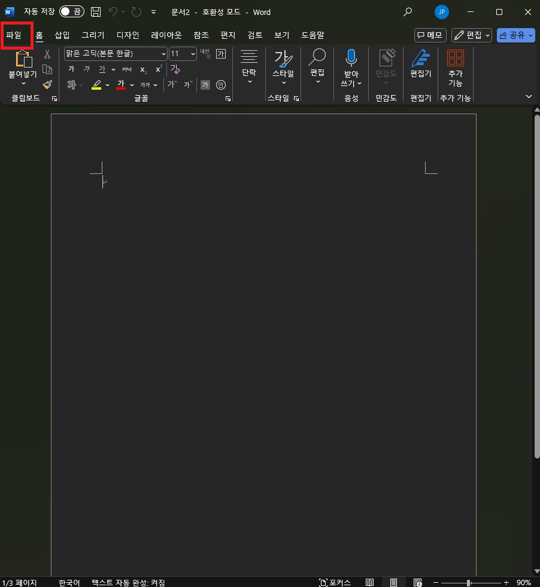
Task: Switch to Draw (그리기) tab
Action: tap(93, 35)
